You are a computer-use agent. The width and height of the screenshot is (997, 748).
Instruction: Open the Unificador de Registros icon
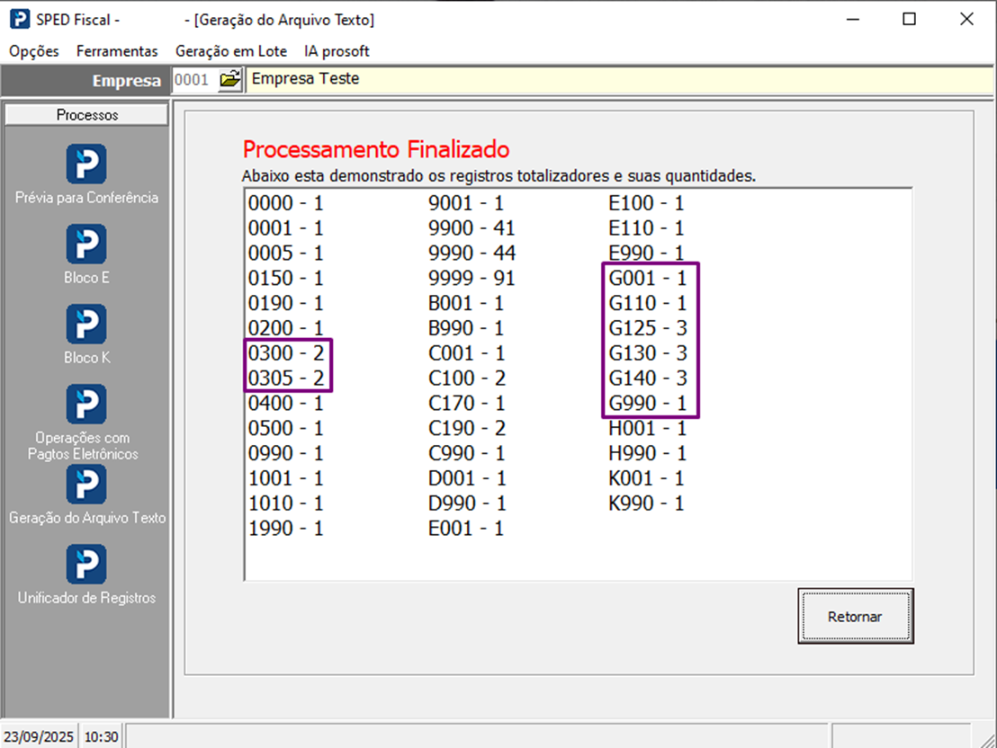(x=86, y=565)
